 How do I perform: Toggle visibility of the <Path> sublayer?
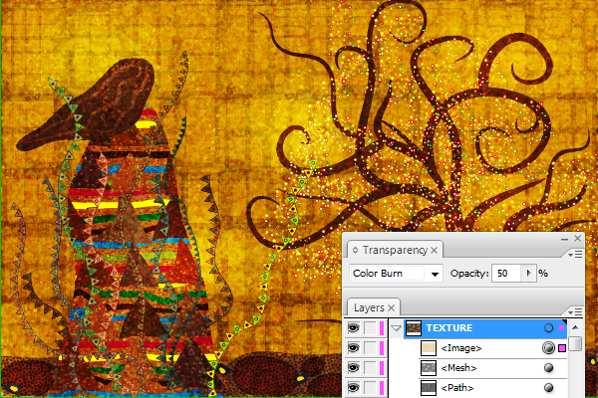tap(354, 388)
